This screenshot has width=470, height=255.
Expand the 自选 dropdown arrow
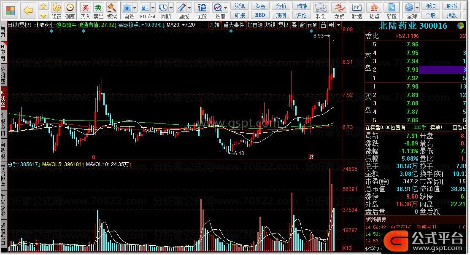[135, 8]
